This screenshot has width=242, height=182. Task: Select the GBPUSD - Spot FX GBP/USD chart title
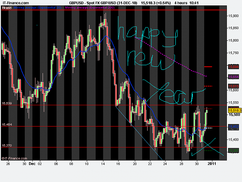pos(93,3)
